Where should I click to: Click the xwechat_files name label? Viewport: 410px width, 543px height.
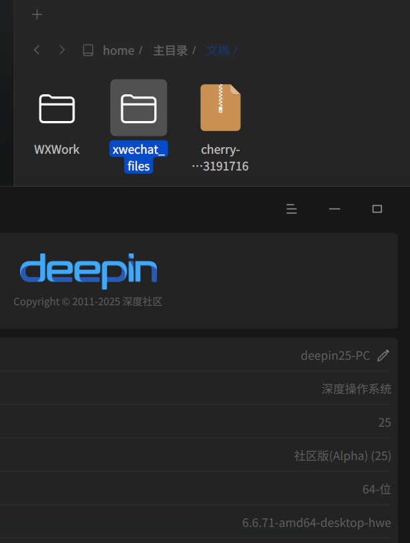point(139,158)
